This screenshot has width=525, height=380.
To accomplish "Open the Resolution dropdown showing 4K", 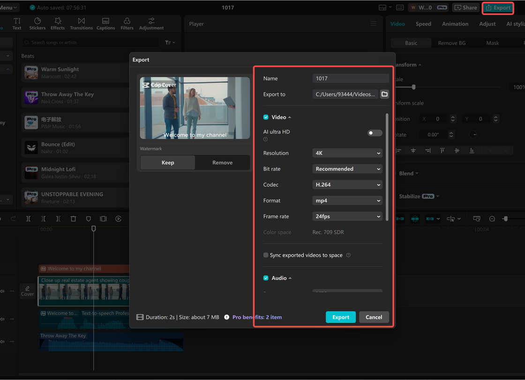I will [347, 153].
